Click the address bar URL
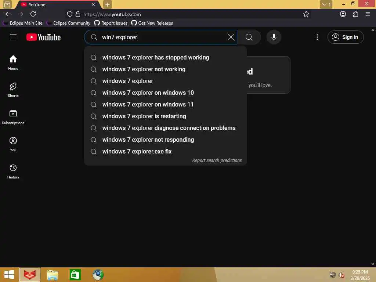 [x=112, y=14]
